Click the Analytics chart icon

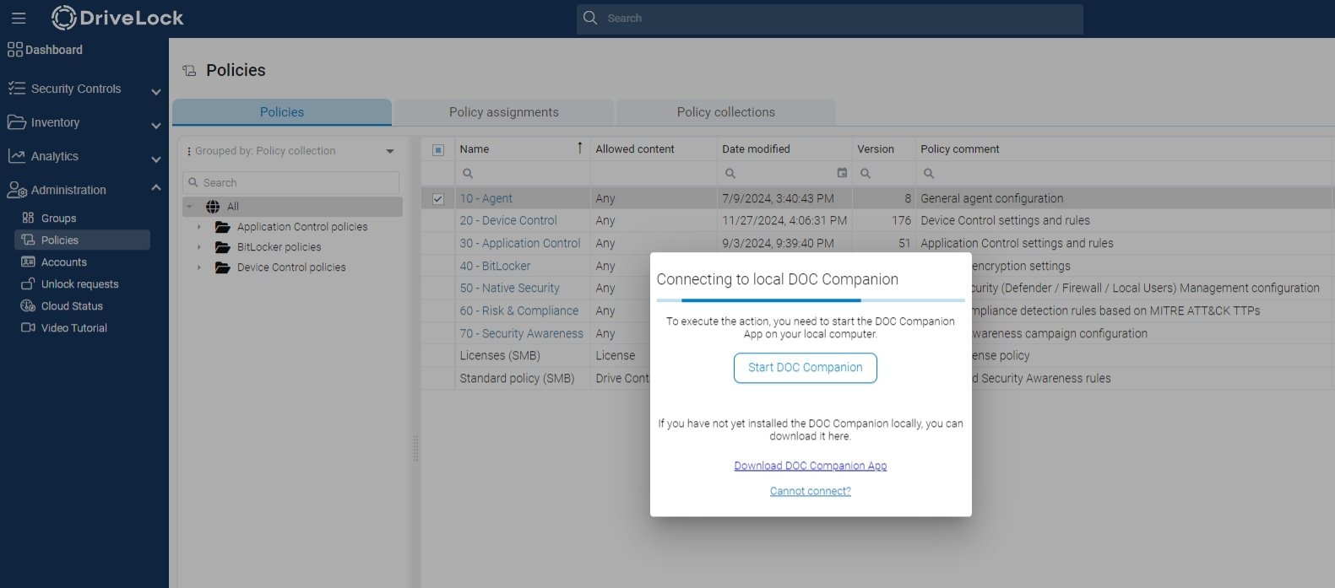16,156
